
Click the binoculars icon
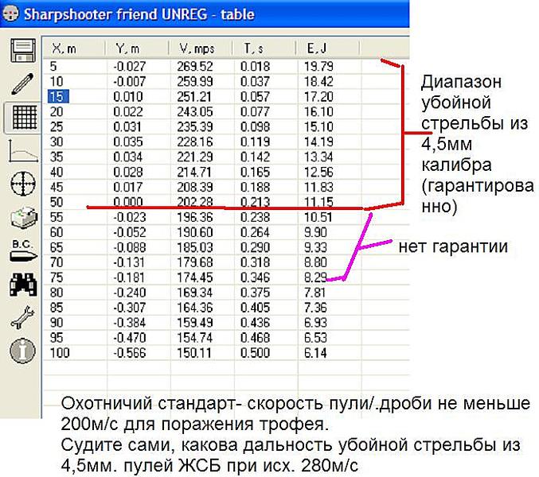pyautogui.click(x=23, y=285)
